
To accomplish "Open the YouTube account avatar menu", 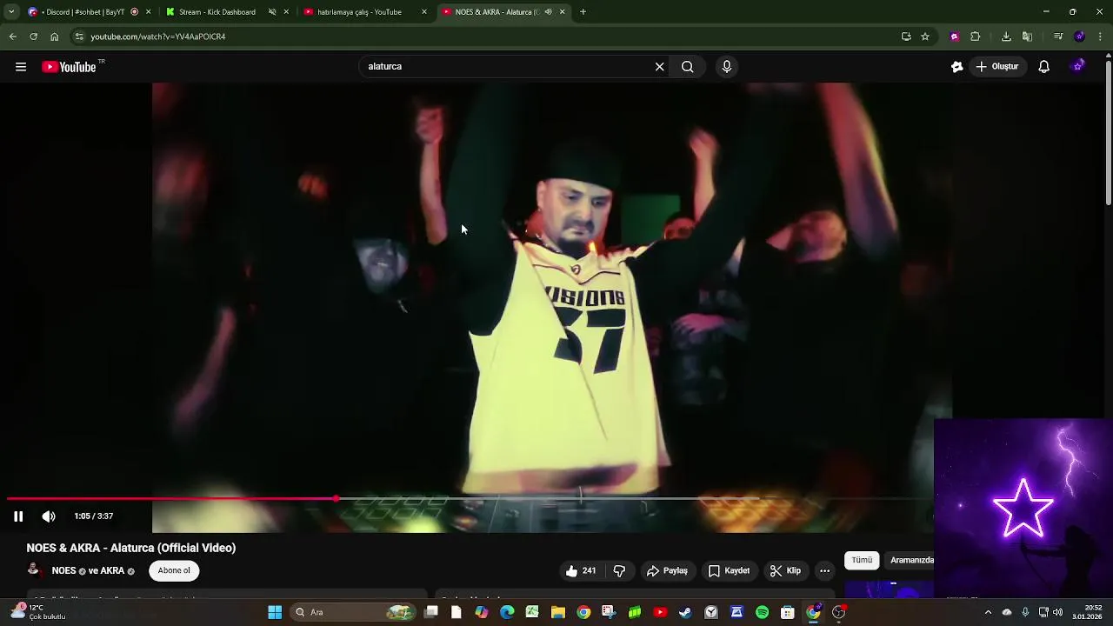I will [1078, 67].
